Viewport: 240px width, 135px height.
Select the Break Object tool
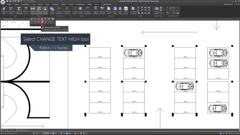75,10
